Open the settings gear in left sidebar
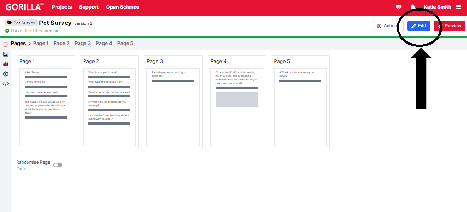This screenshot has height=212, width=467. click(6, 74)
